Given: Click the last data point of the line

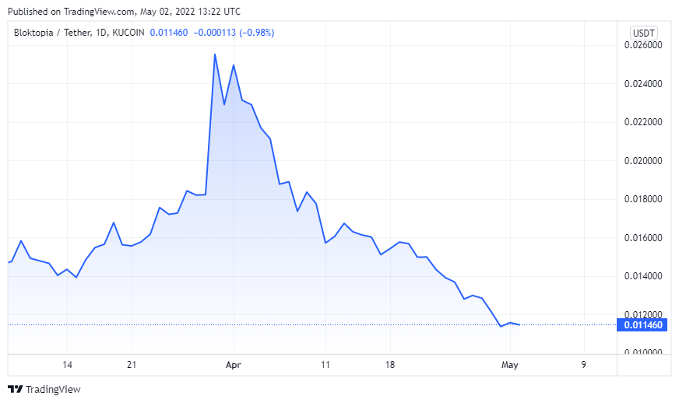Looking at the screenshot, I should click(x=519, y=324).
